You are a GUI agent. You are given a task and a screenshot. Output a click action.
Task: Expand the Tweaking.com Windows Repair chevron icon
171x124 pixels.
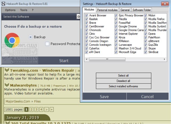click(x=7, y=70)
